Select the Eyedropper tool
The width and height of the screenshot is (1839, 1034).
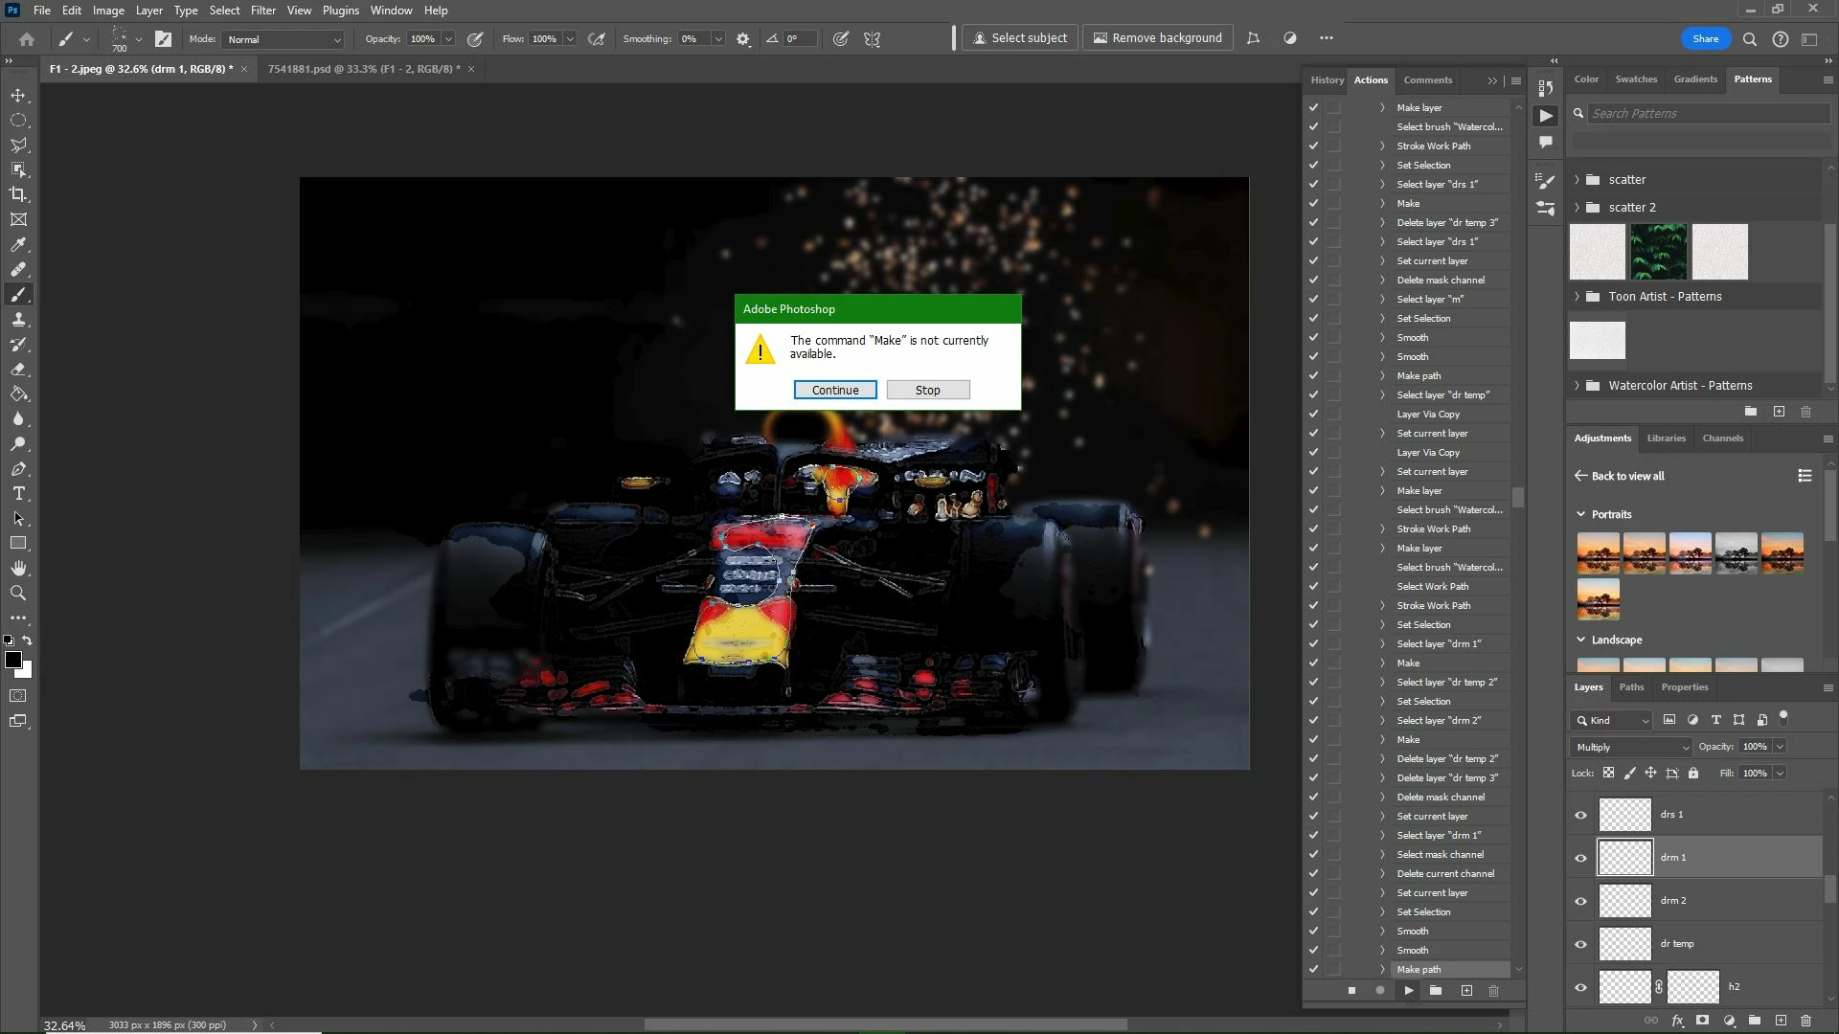pyautogui.click(x=18, y=245)
